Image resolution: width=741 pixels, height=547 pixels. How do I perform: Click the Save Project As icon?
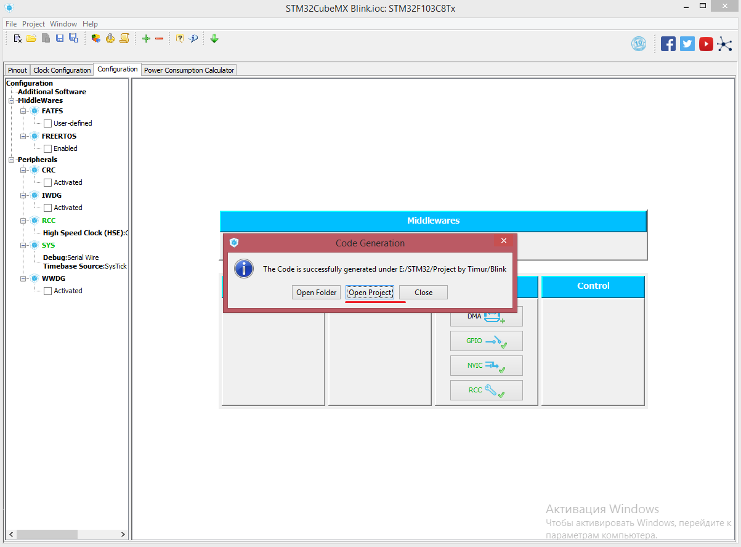[73, 39]
